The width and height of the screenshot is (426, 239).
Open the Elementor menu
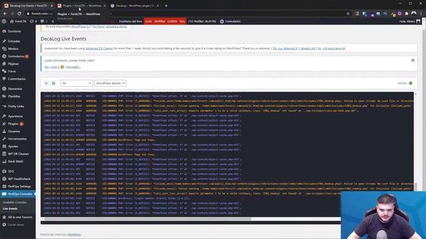pyautogui.click(x=15, y=89)
